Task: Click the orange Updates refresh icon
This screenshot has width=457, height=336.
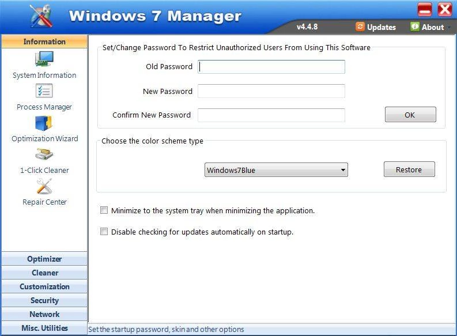Action: coord(360,27)
